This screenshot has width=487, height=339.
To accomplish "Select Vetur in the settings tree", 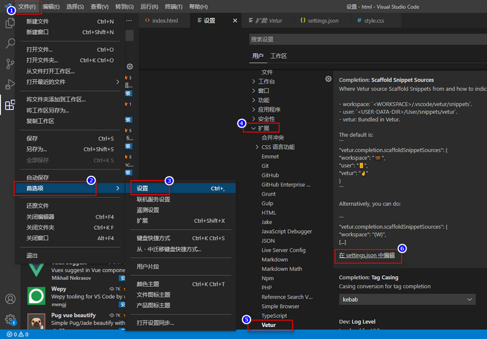I will 268,325.
